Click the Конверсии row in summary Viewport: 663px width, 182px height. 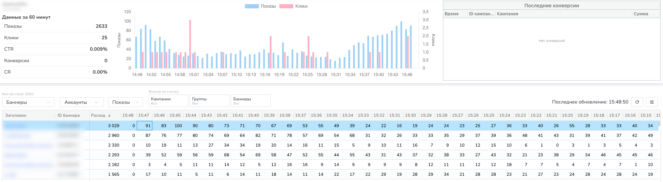coord(56,60)
